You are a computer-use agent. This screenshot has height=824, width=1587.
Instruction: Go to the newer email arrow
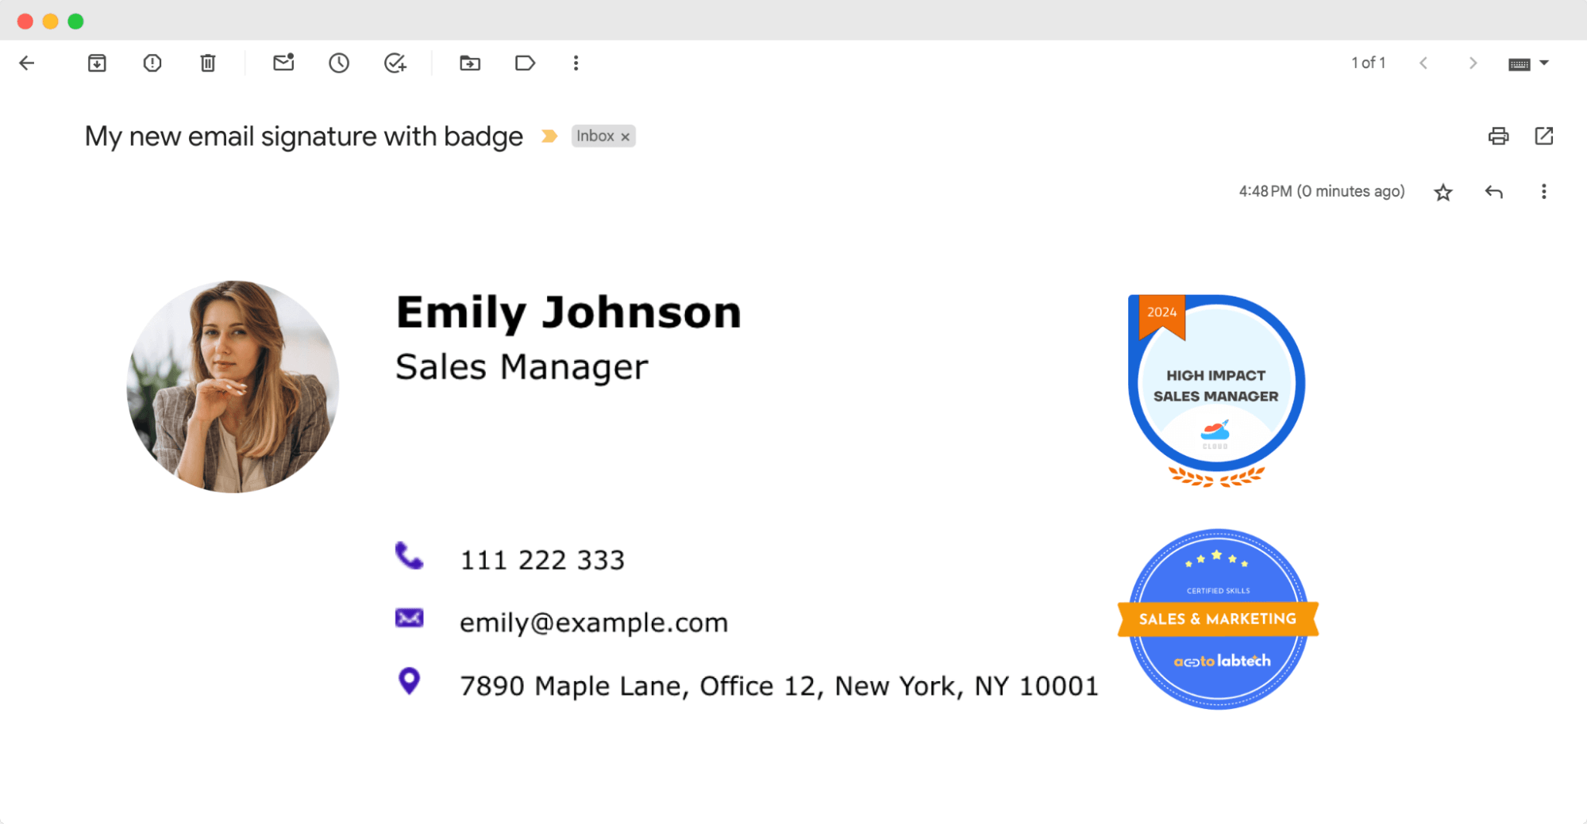coord(1423,63)
